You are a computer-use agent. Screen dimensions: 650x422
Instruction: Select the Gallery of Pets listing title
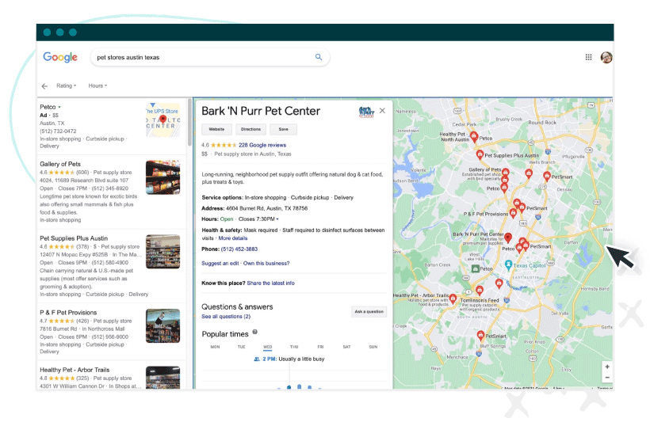[x=60, y=164]
